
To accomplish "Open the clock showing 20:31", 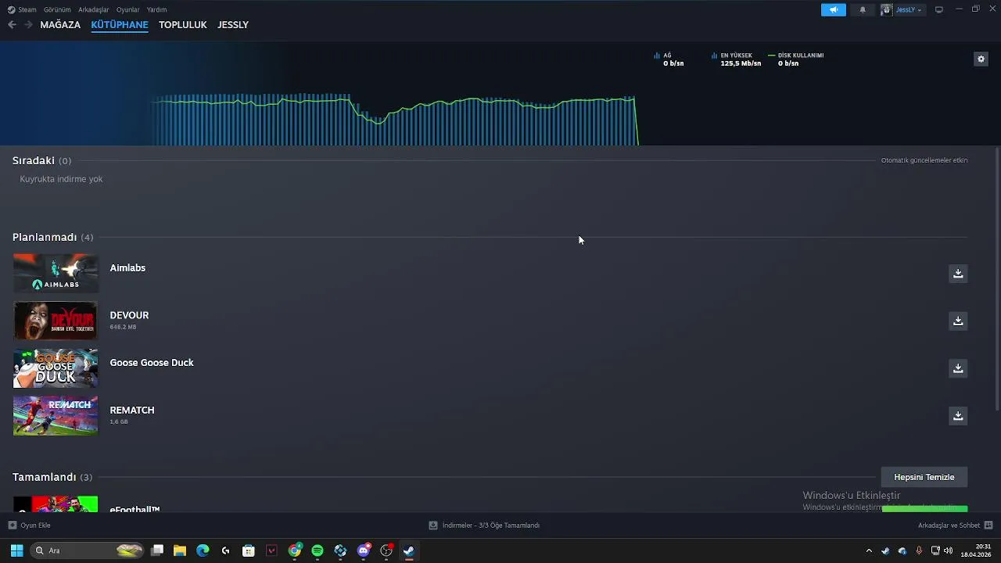I will point(976,550).
